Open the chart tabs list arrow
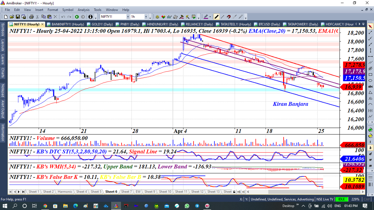The height and width of the screenshot is (210, 374). click(363, 24)
